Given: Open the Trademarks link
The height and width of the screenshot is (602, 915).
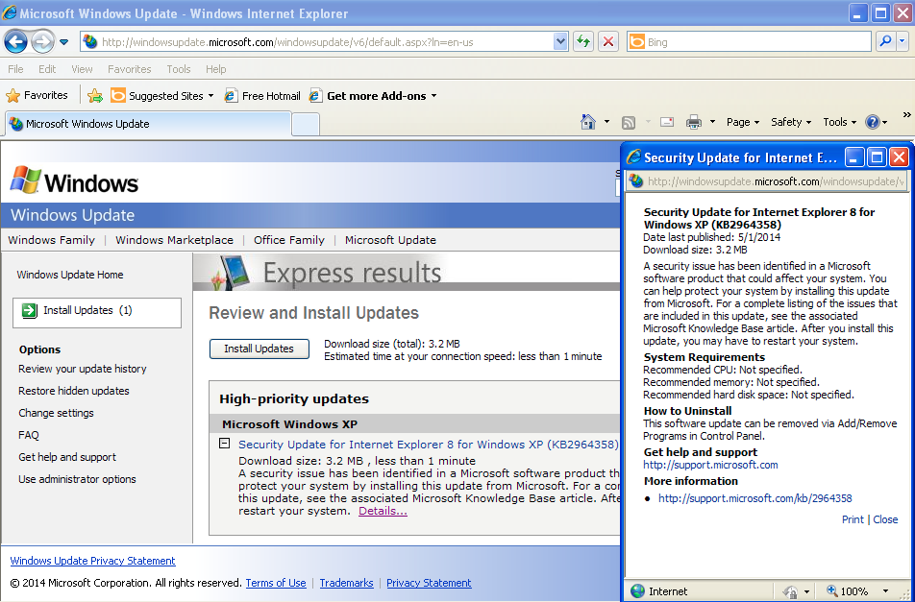Looking at the screenshot, I should point(347,583).
